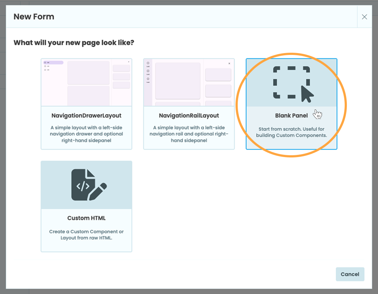The height and width of the screenshot is (294, 378).
Task: Click the small x inside the NavigationDrawerLayout preview
Action: coord(129,61)
